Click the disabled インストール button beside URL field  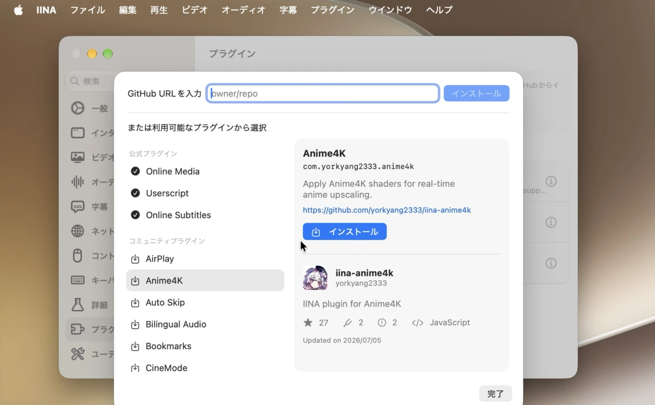(476, 94)
